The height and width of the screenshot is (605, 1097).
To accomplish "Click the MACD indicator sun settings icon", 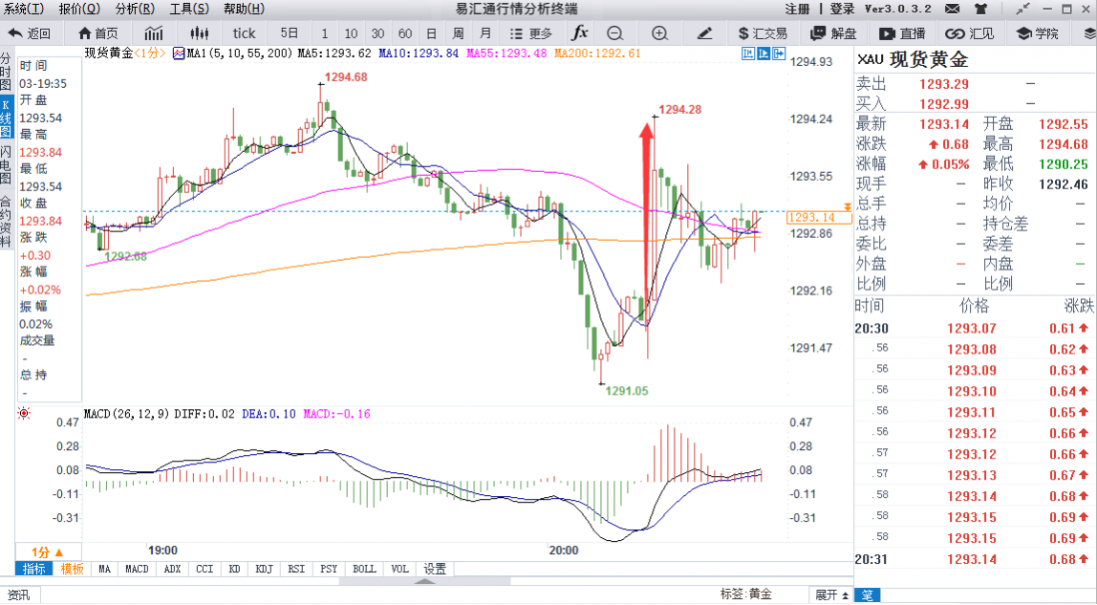I will tap(24, 414).
